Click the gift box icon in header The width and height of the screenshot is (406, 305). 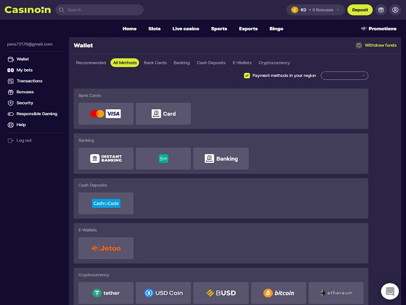[x=381, y=10]
